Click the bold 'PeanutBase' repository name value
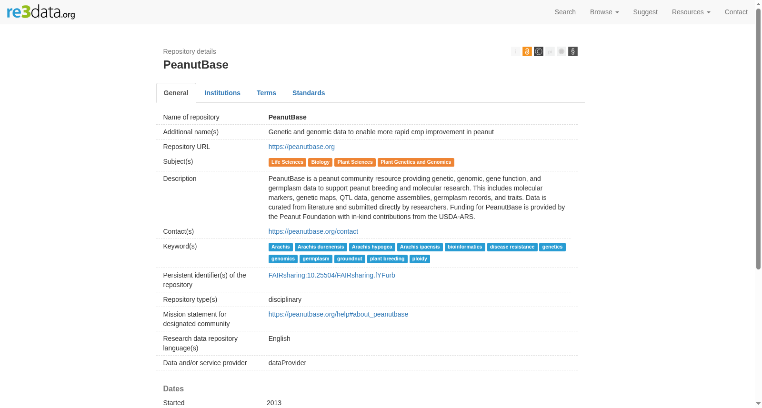Image resolution: width=762 pixels, height=408 pixels. [288, 117]
